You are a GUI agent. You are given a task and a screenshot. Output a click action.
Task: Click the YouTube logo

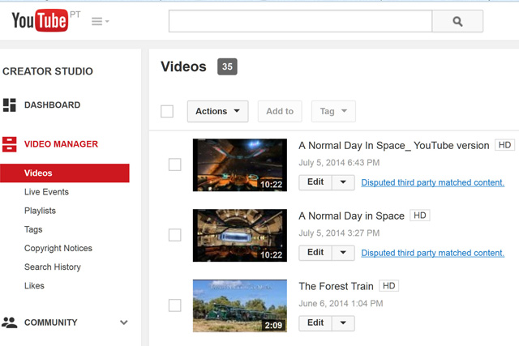[40, 20]
